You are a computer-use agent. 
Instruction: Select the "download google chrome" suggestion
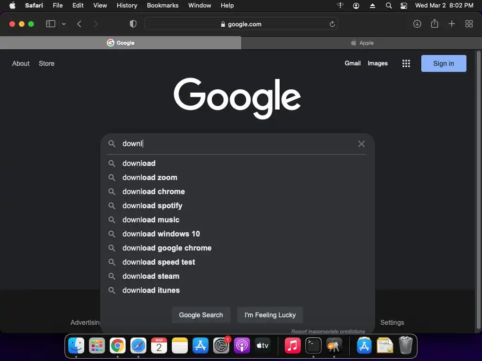pos(237,248)
